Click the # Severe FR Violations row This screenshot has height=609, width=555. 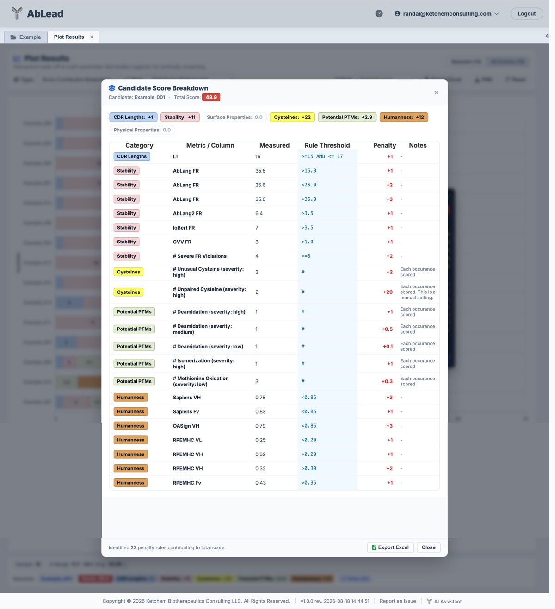[274, 256]
